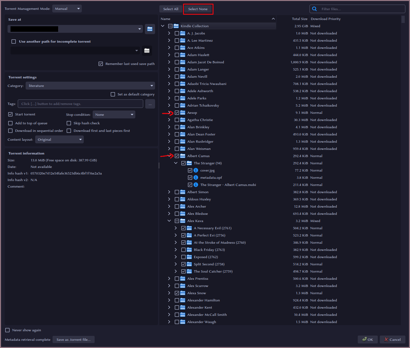The height and width of the screenshot is (348, 410).
Task: Sort by Download Priority column header
Action: click(326, 19)
